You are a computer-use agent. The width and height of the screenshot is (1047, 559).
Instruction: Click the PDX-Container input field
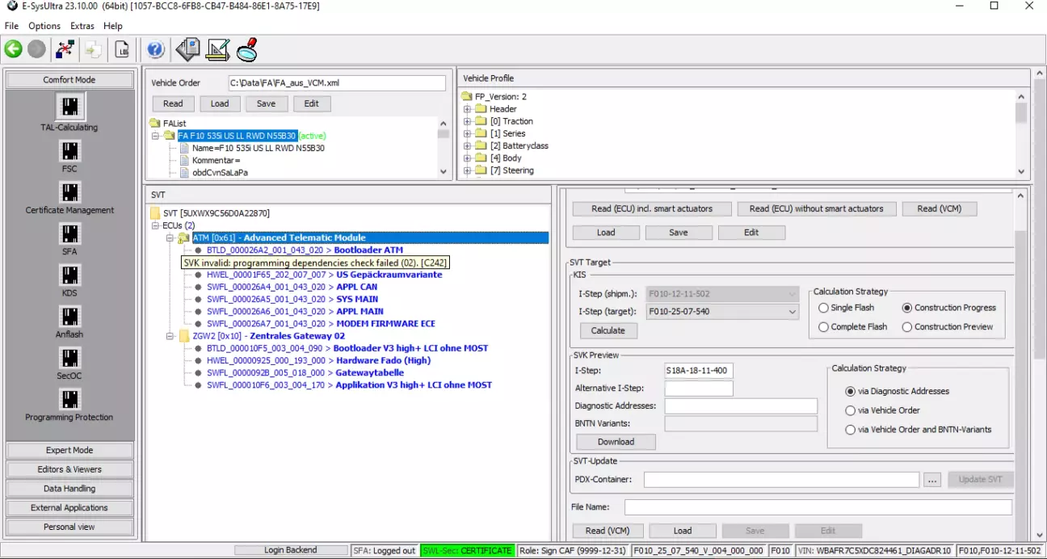click(780, 480)
